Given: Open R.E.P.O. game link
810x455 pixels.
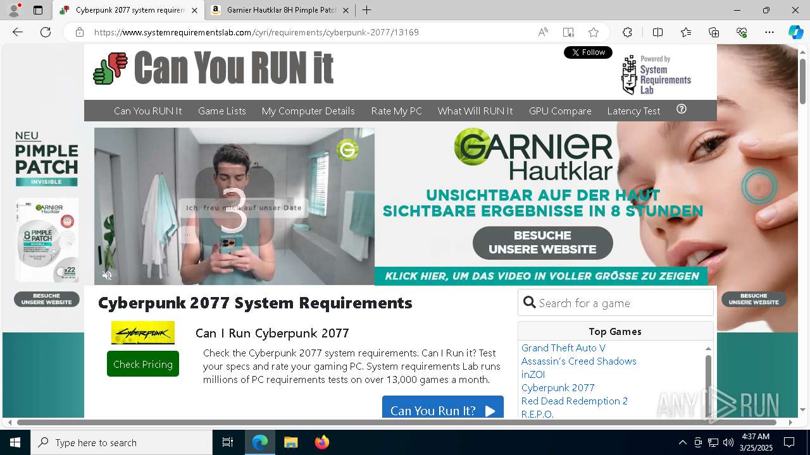Looking at the screenshot, I should tap(537, 414).
